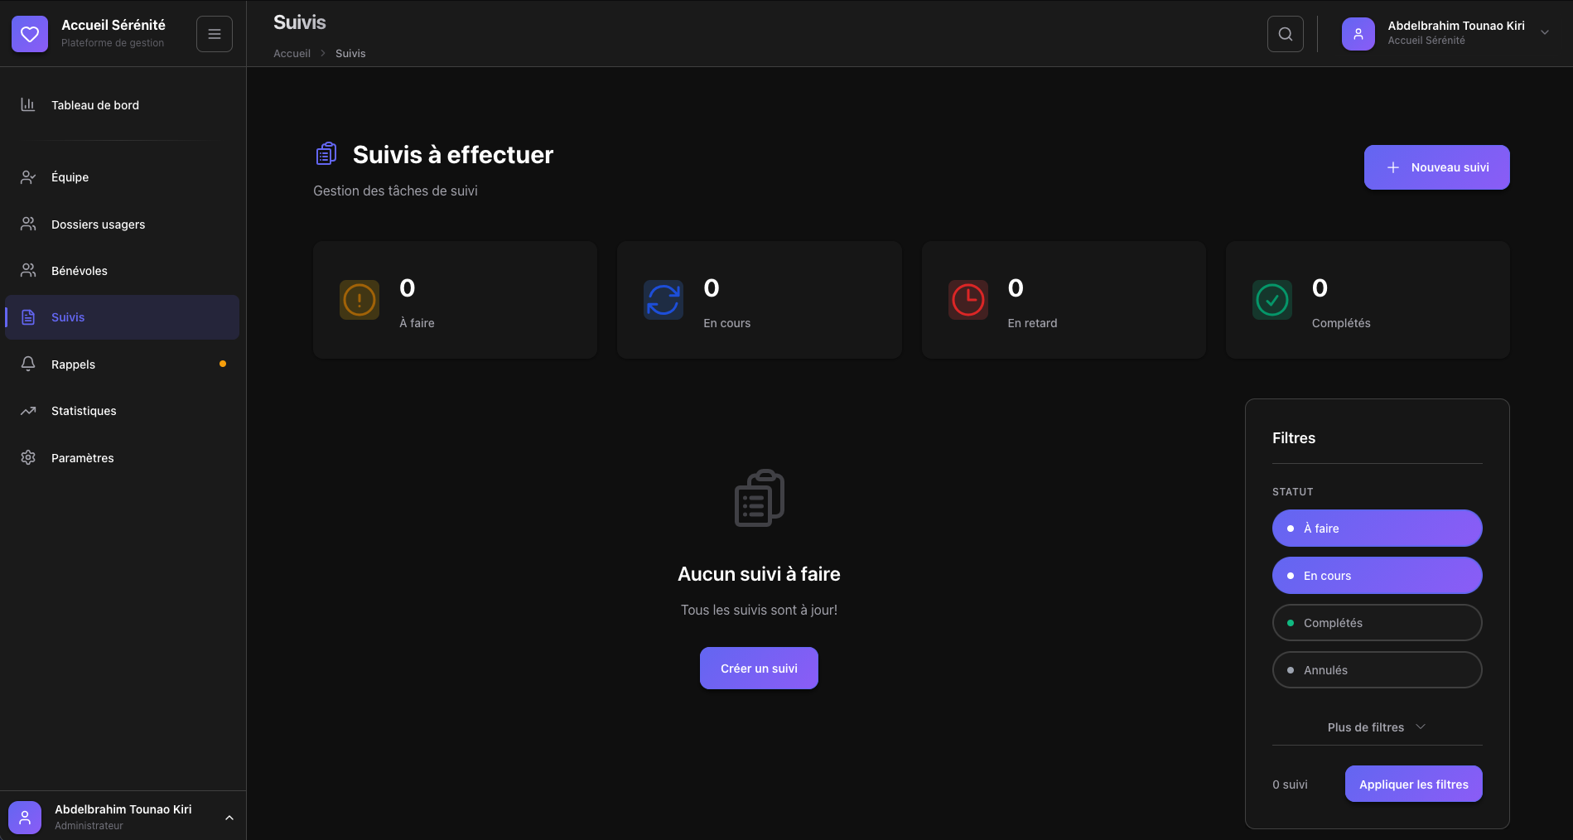
Task: Enable the Complétés status filter
Action: pyautogui.click(x=1377, y=623)
